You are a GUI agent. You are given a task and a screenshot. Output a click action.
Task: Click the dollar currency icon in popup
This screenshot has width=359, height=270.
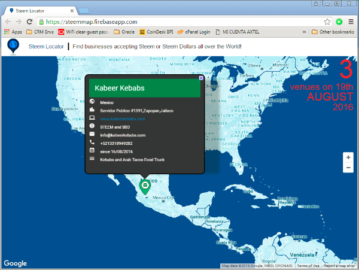[x=92, y=126]
